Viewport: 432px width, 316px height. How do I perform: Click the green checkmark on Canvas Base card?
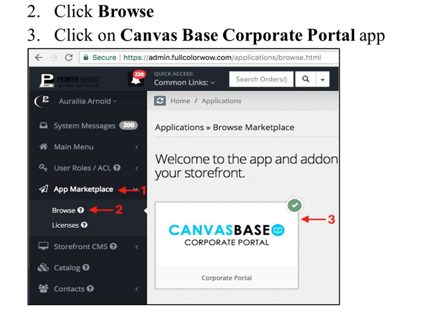pos(295,205)
